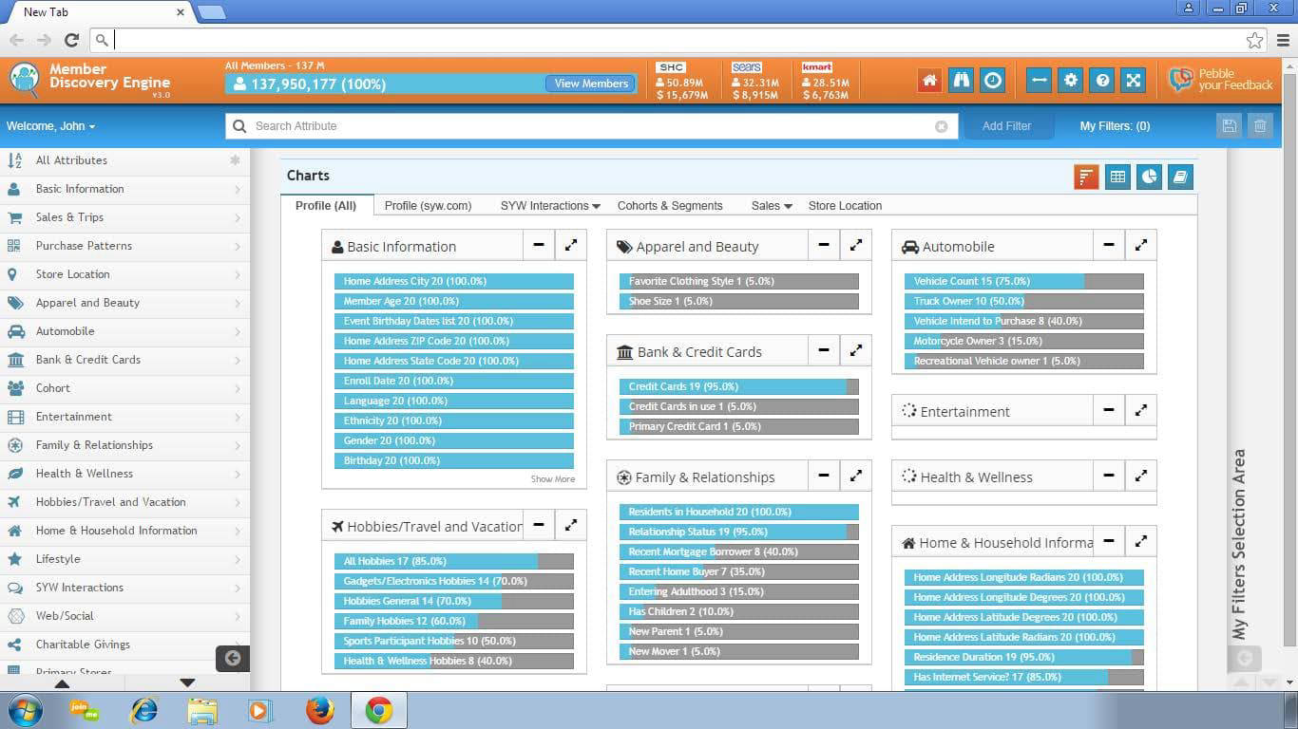Collapse the Basic Information chart panel
The image size is (1298, 729).
pyautogui.click(x=539, y=245)
